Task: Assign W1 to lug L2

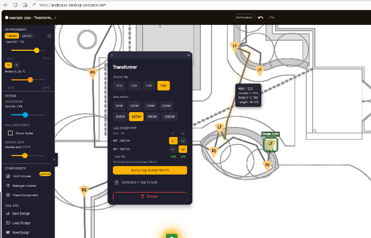Action: [x=183, y=141]
